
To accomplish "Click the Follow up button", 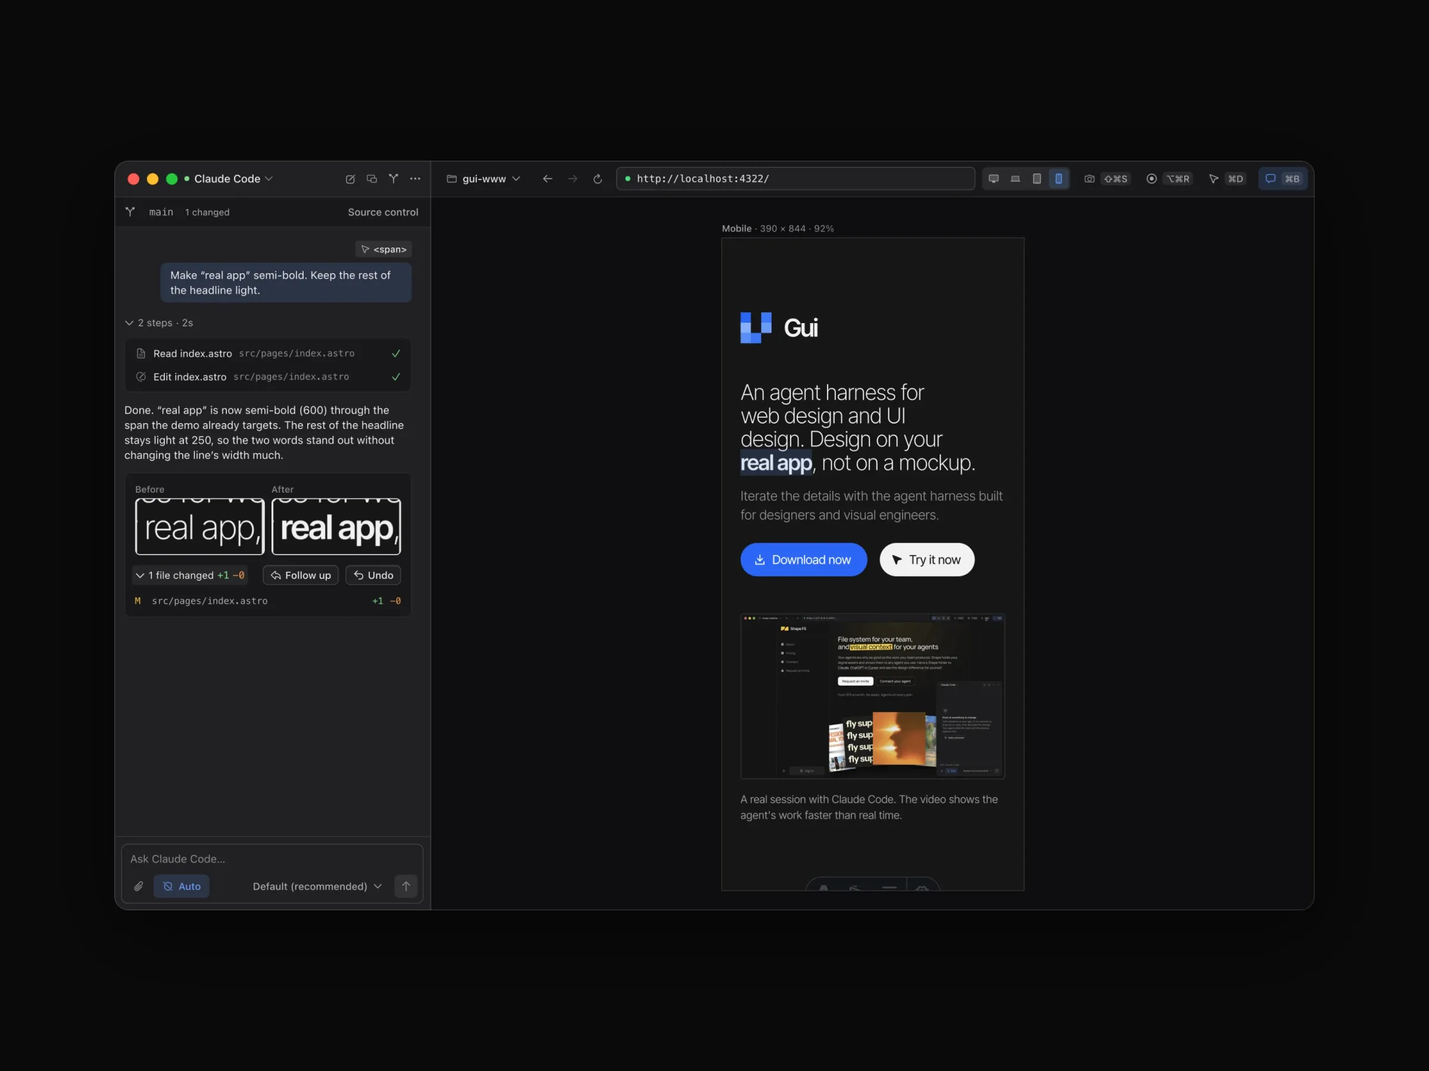I will pos(301,575).
